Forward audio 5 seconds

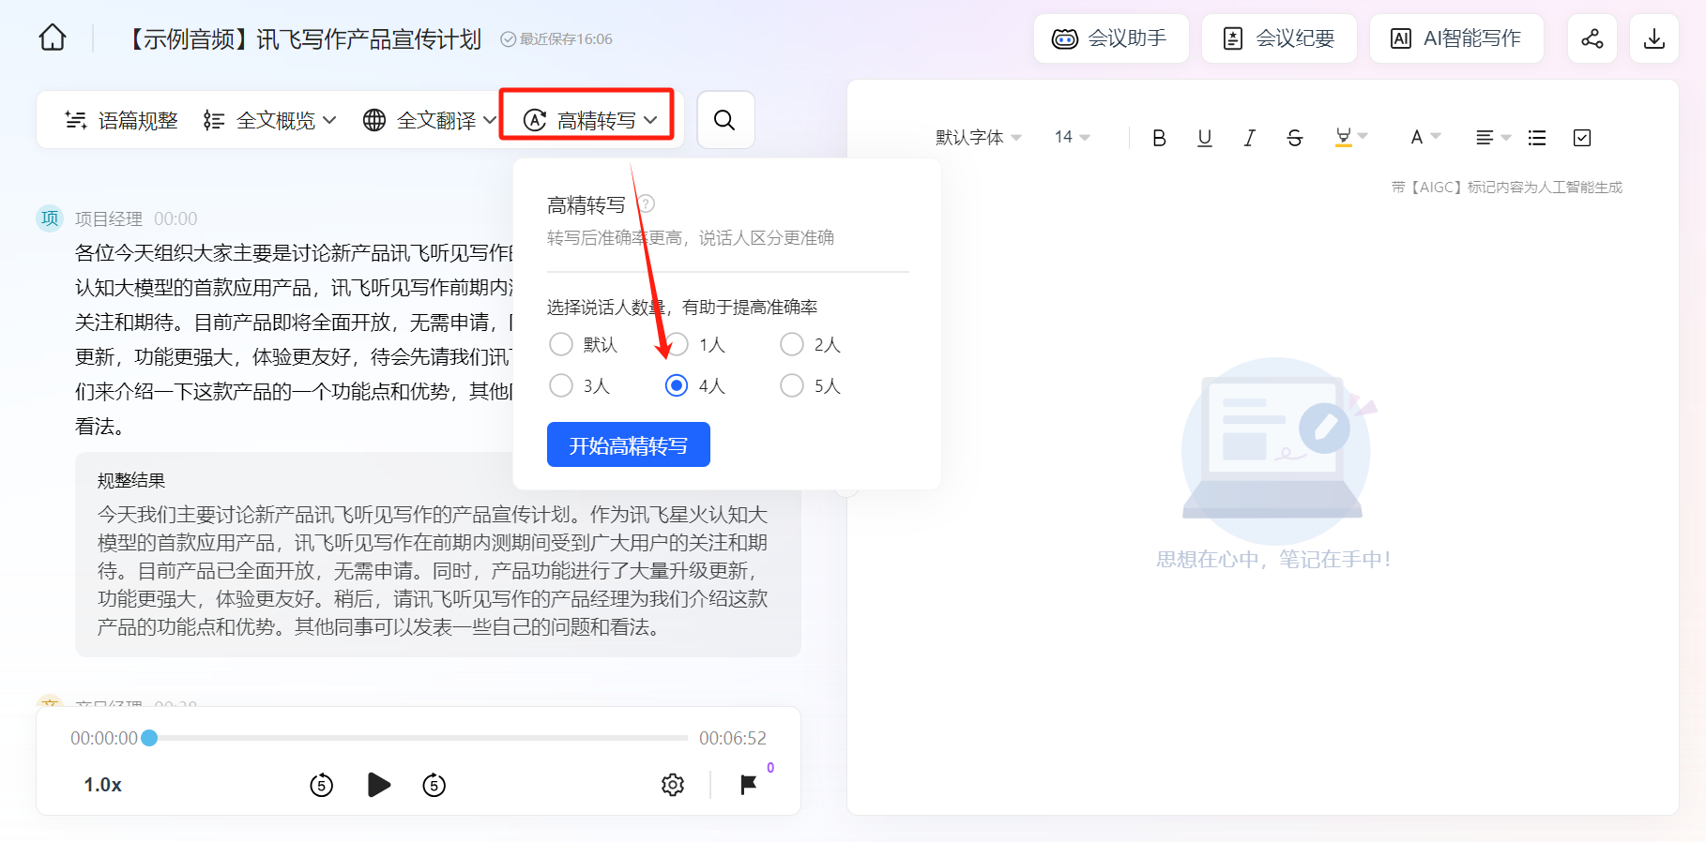[x=434, y=785]
